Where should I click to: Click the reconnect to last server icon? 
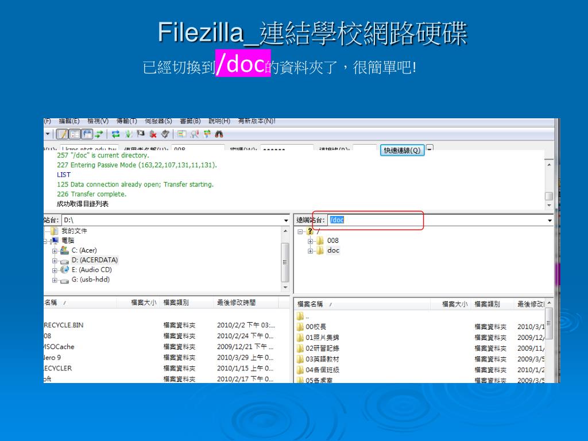(165, 134)
